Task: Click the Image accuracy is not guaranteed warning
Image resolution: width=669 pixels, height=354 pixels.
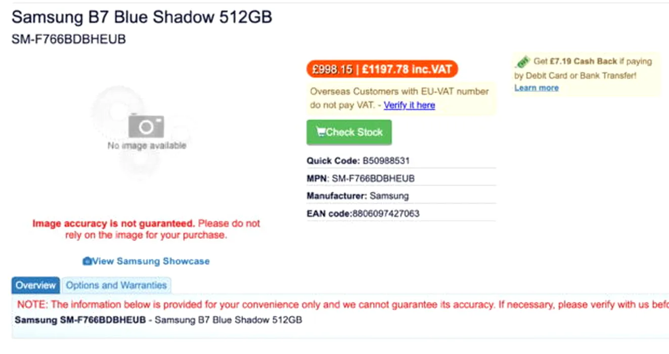Action: [x=146, y=229]
